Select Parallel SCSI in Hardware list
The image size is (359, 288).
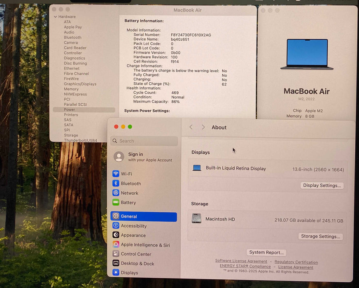[x=75, y=105]
